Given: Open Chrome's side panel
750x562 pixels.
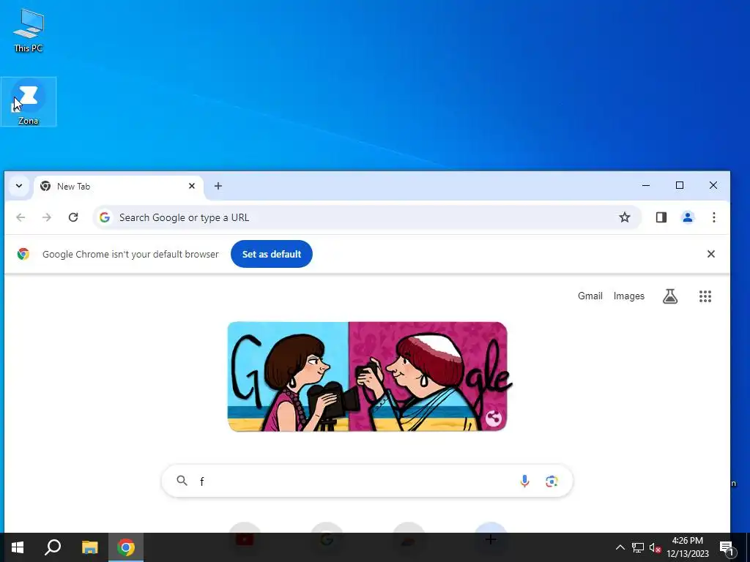Looking at the screenshot, I should [x=661, y=217].
